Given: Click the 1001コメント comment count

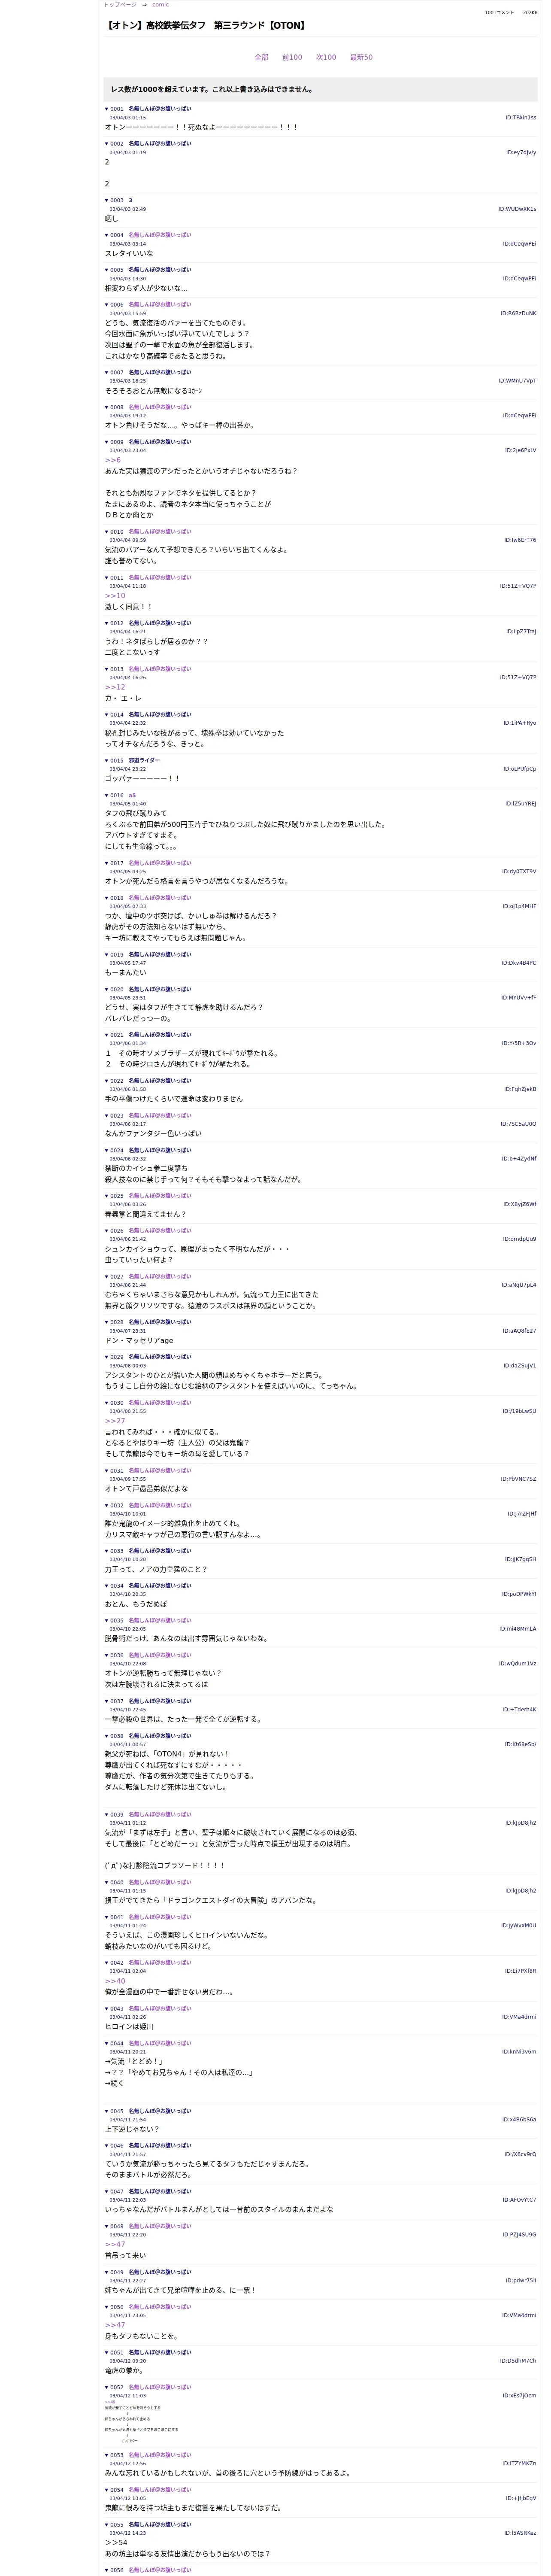Looking at the screenshot, I should click(x=499, y=13).
